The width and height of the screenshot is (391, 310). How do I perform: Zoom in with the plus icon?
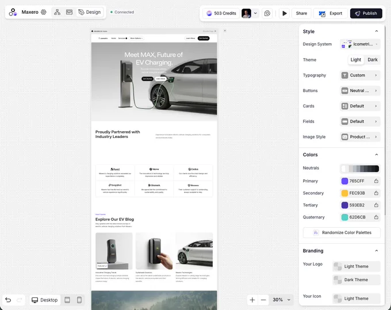pyautogui.click(x=252, y=300)
